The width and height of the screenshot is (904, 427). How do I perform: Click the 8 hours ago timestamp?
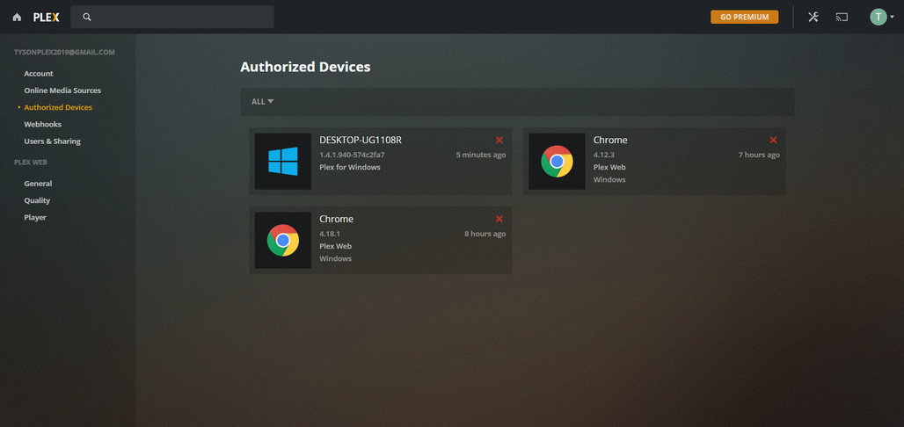coord(485,234)
